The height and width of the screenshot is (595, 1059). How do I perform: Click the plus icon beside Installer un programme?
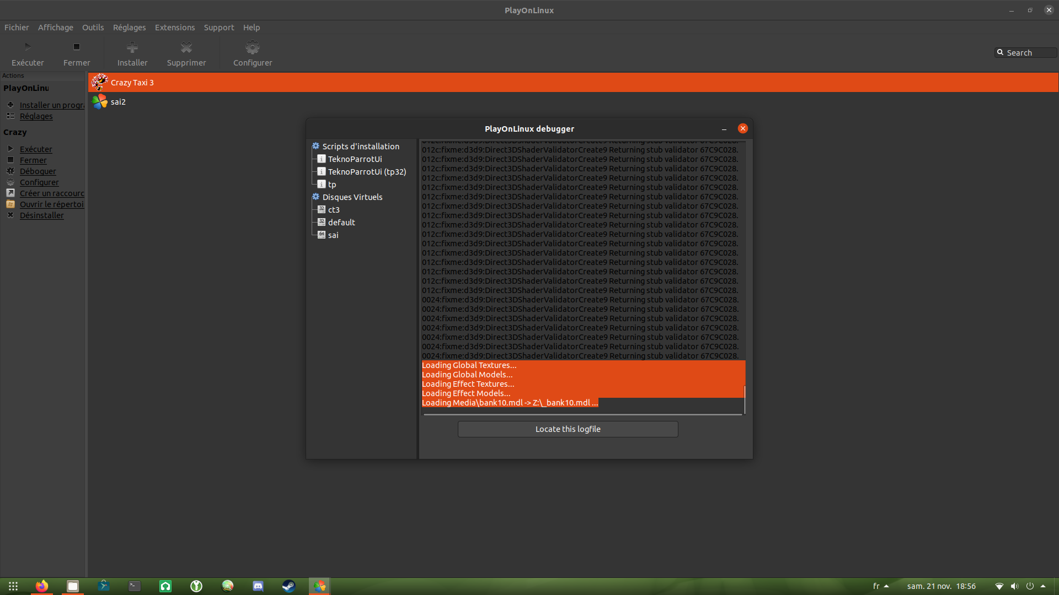pos(10,105)
